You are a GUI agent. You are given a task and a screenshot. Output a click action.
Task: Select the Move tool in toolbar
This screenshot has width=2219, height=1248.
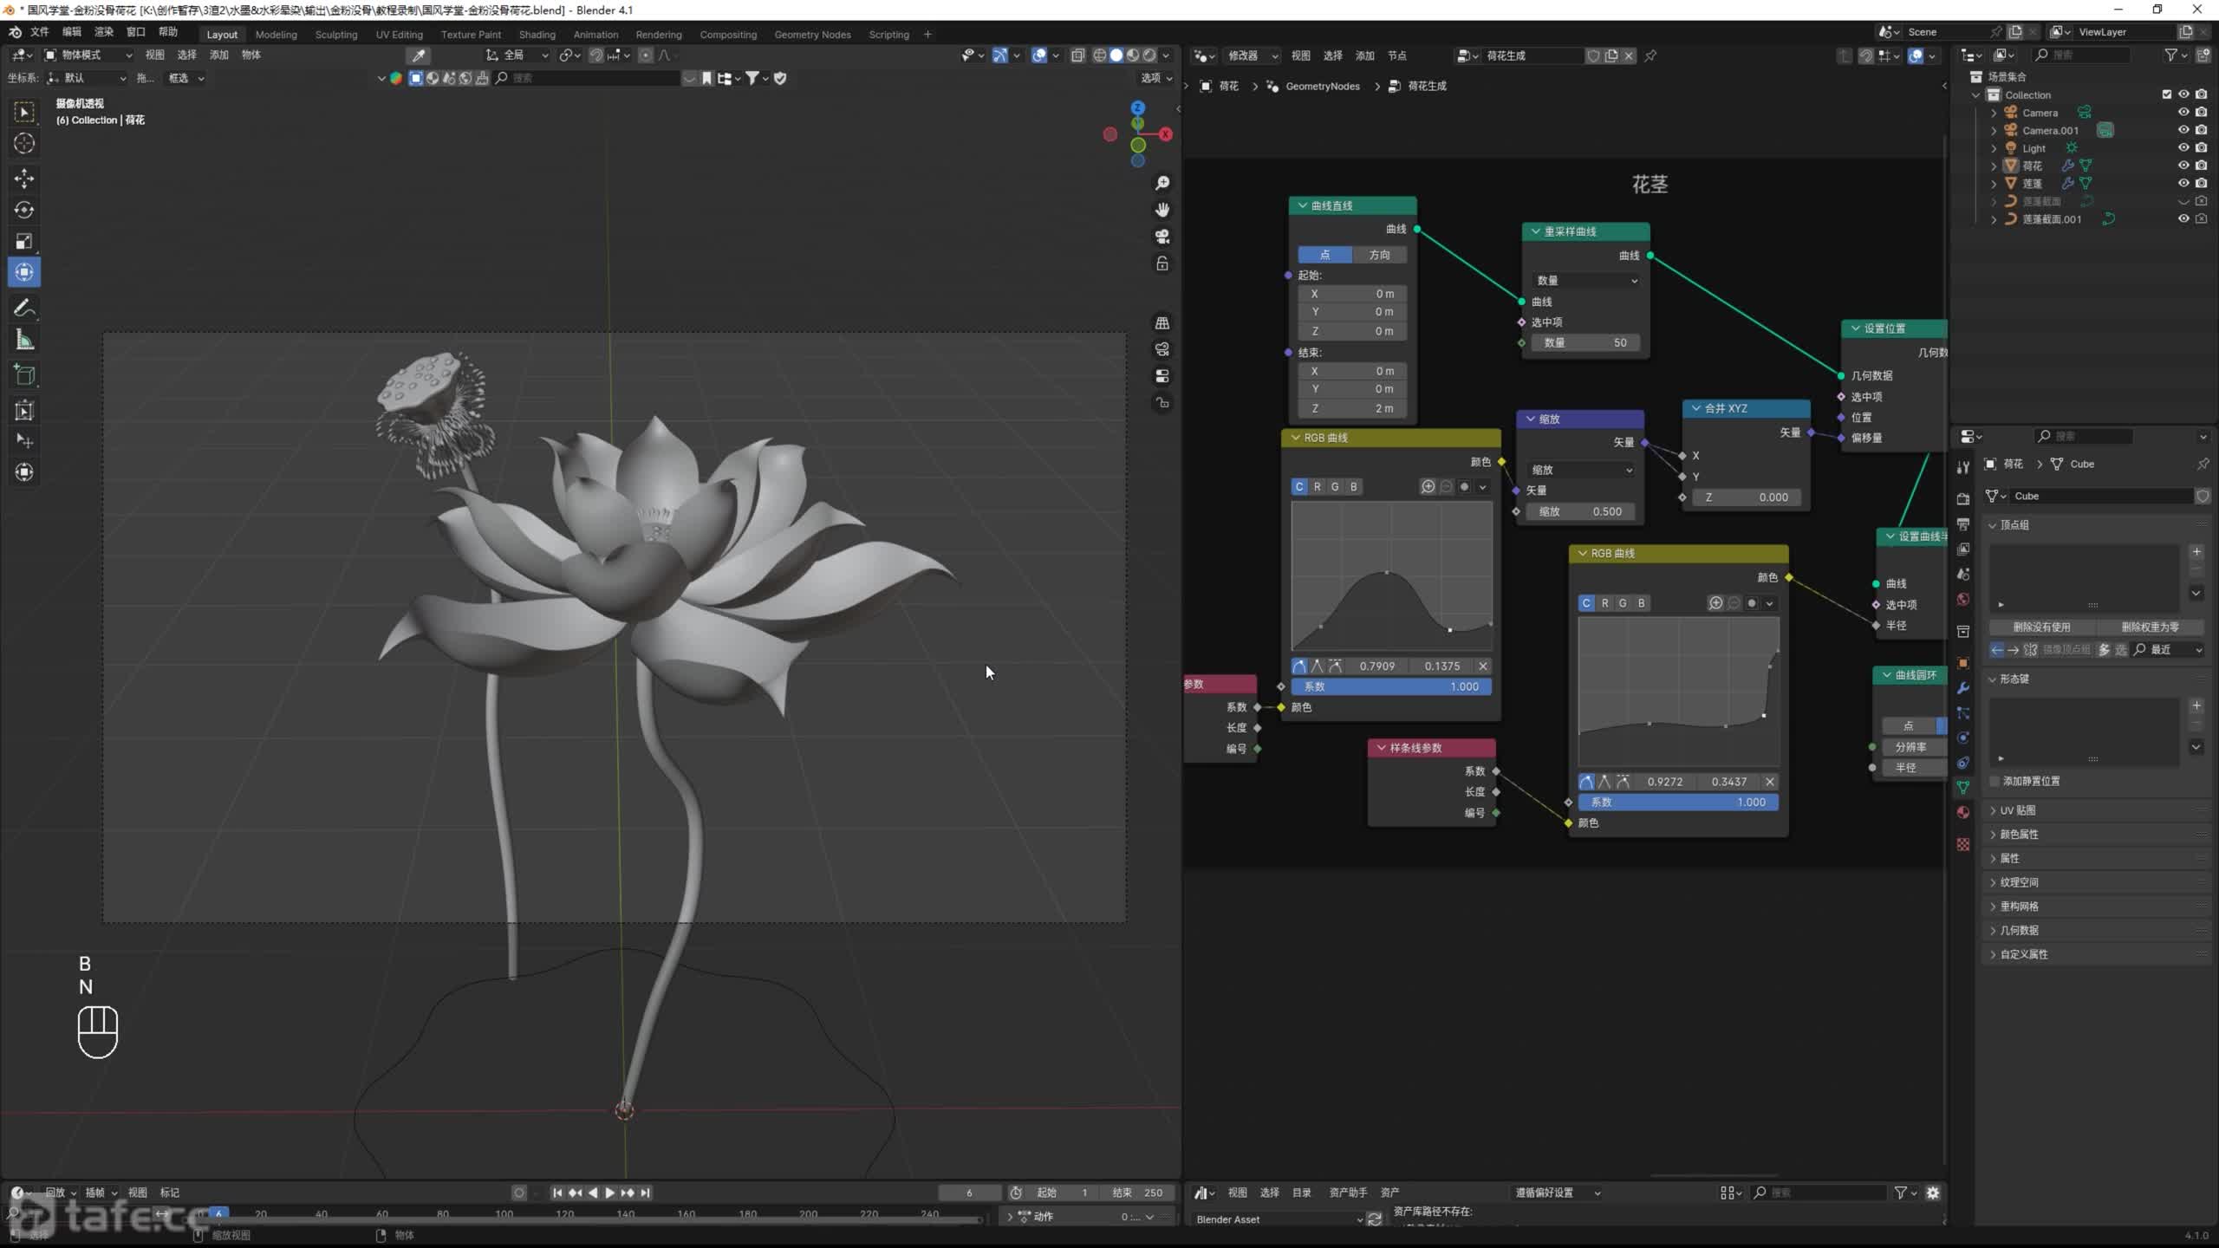tap(24, 179)
